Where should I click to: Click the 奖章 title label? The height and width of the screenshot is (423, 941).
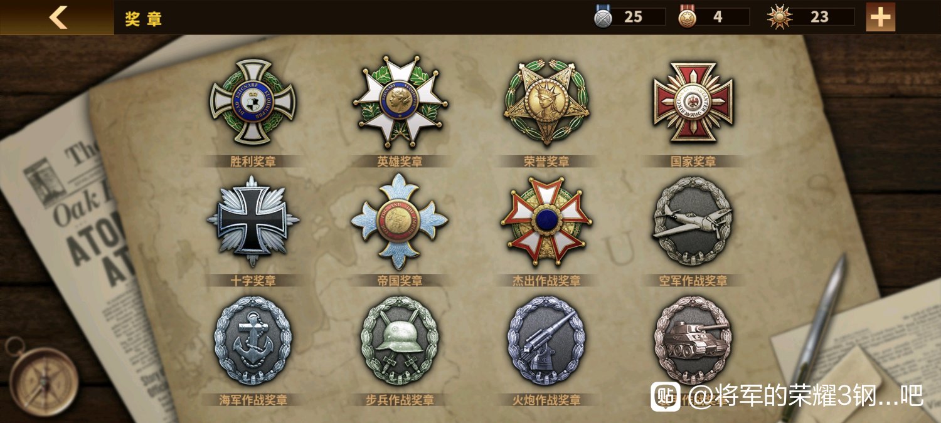tap(144, 18)
